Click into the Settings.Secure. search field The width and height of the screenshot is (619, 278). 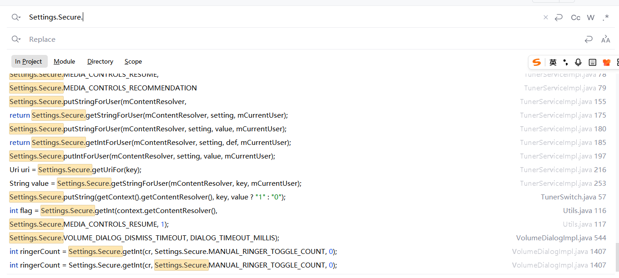[x=282, y=17]
